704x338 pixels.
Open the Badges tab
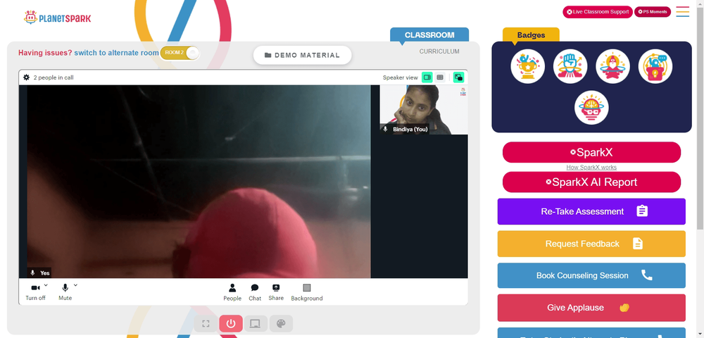click(x=531, y=35)
